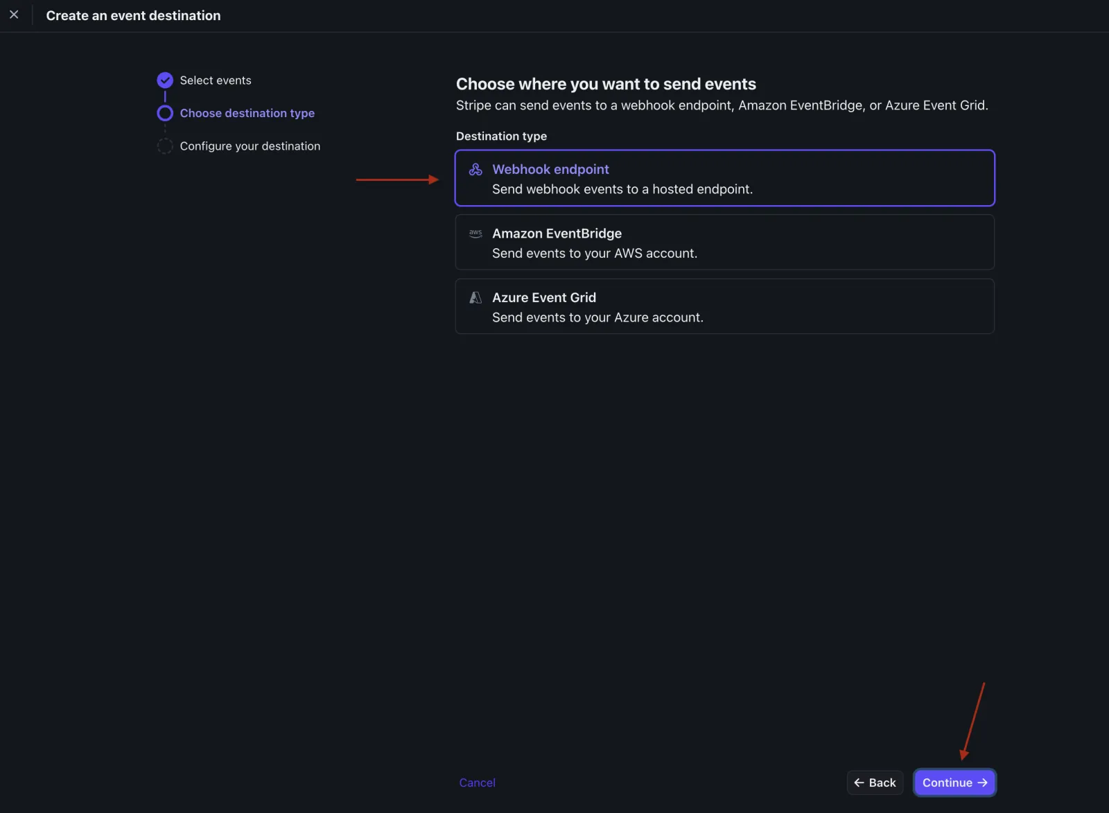The image size is (1109, 813).
Task: Select the Azure Event Grid destination option
Action: [724, 306]
